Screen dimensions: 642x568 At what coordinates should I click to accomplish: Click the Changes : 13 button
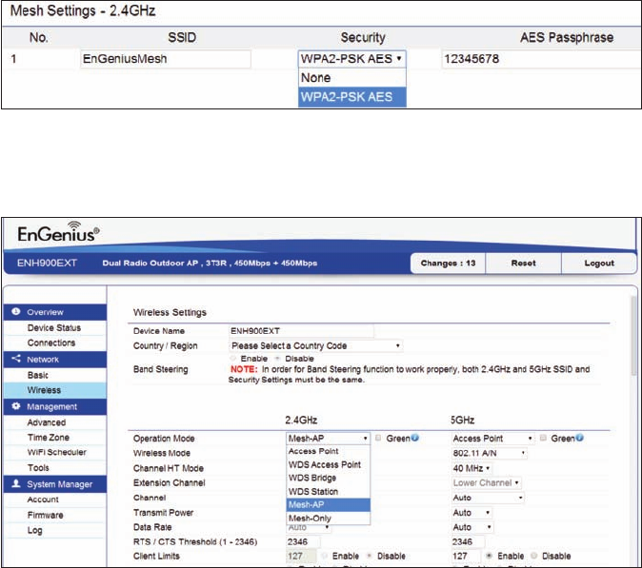click(448, 263)
